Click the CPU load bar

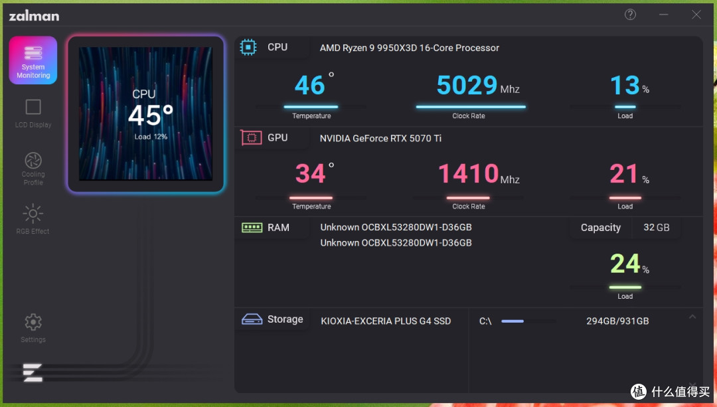tap(625, 106)
